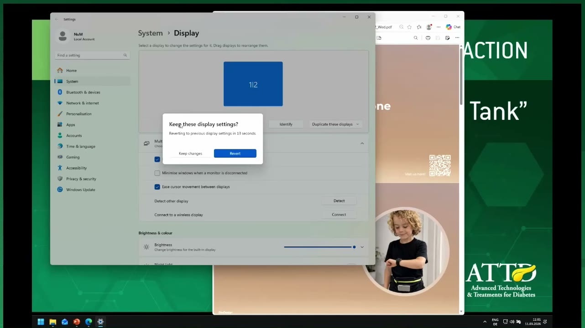585x328 pixels.
Task: Add page to favourites in Edge
Action: pyautogui.click(x=409, y=27)
